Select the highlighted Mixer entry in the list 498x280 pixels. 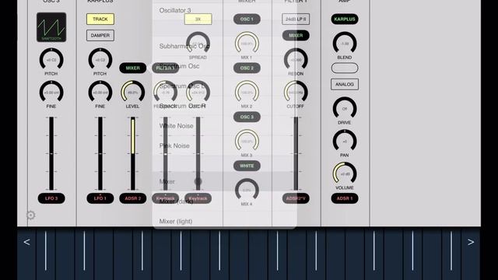tap(224, 181)
